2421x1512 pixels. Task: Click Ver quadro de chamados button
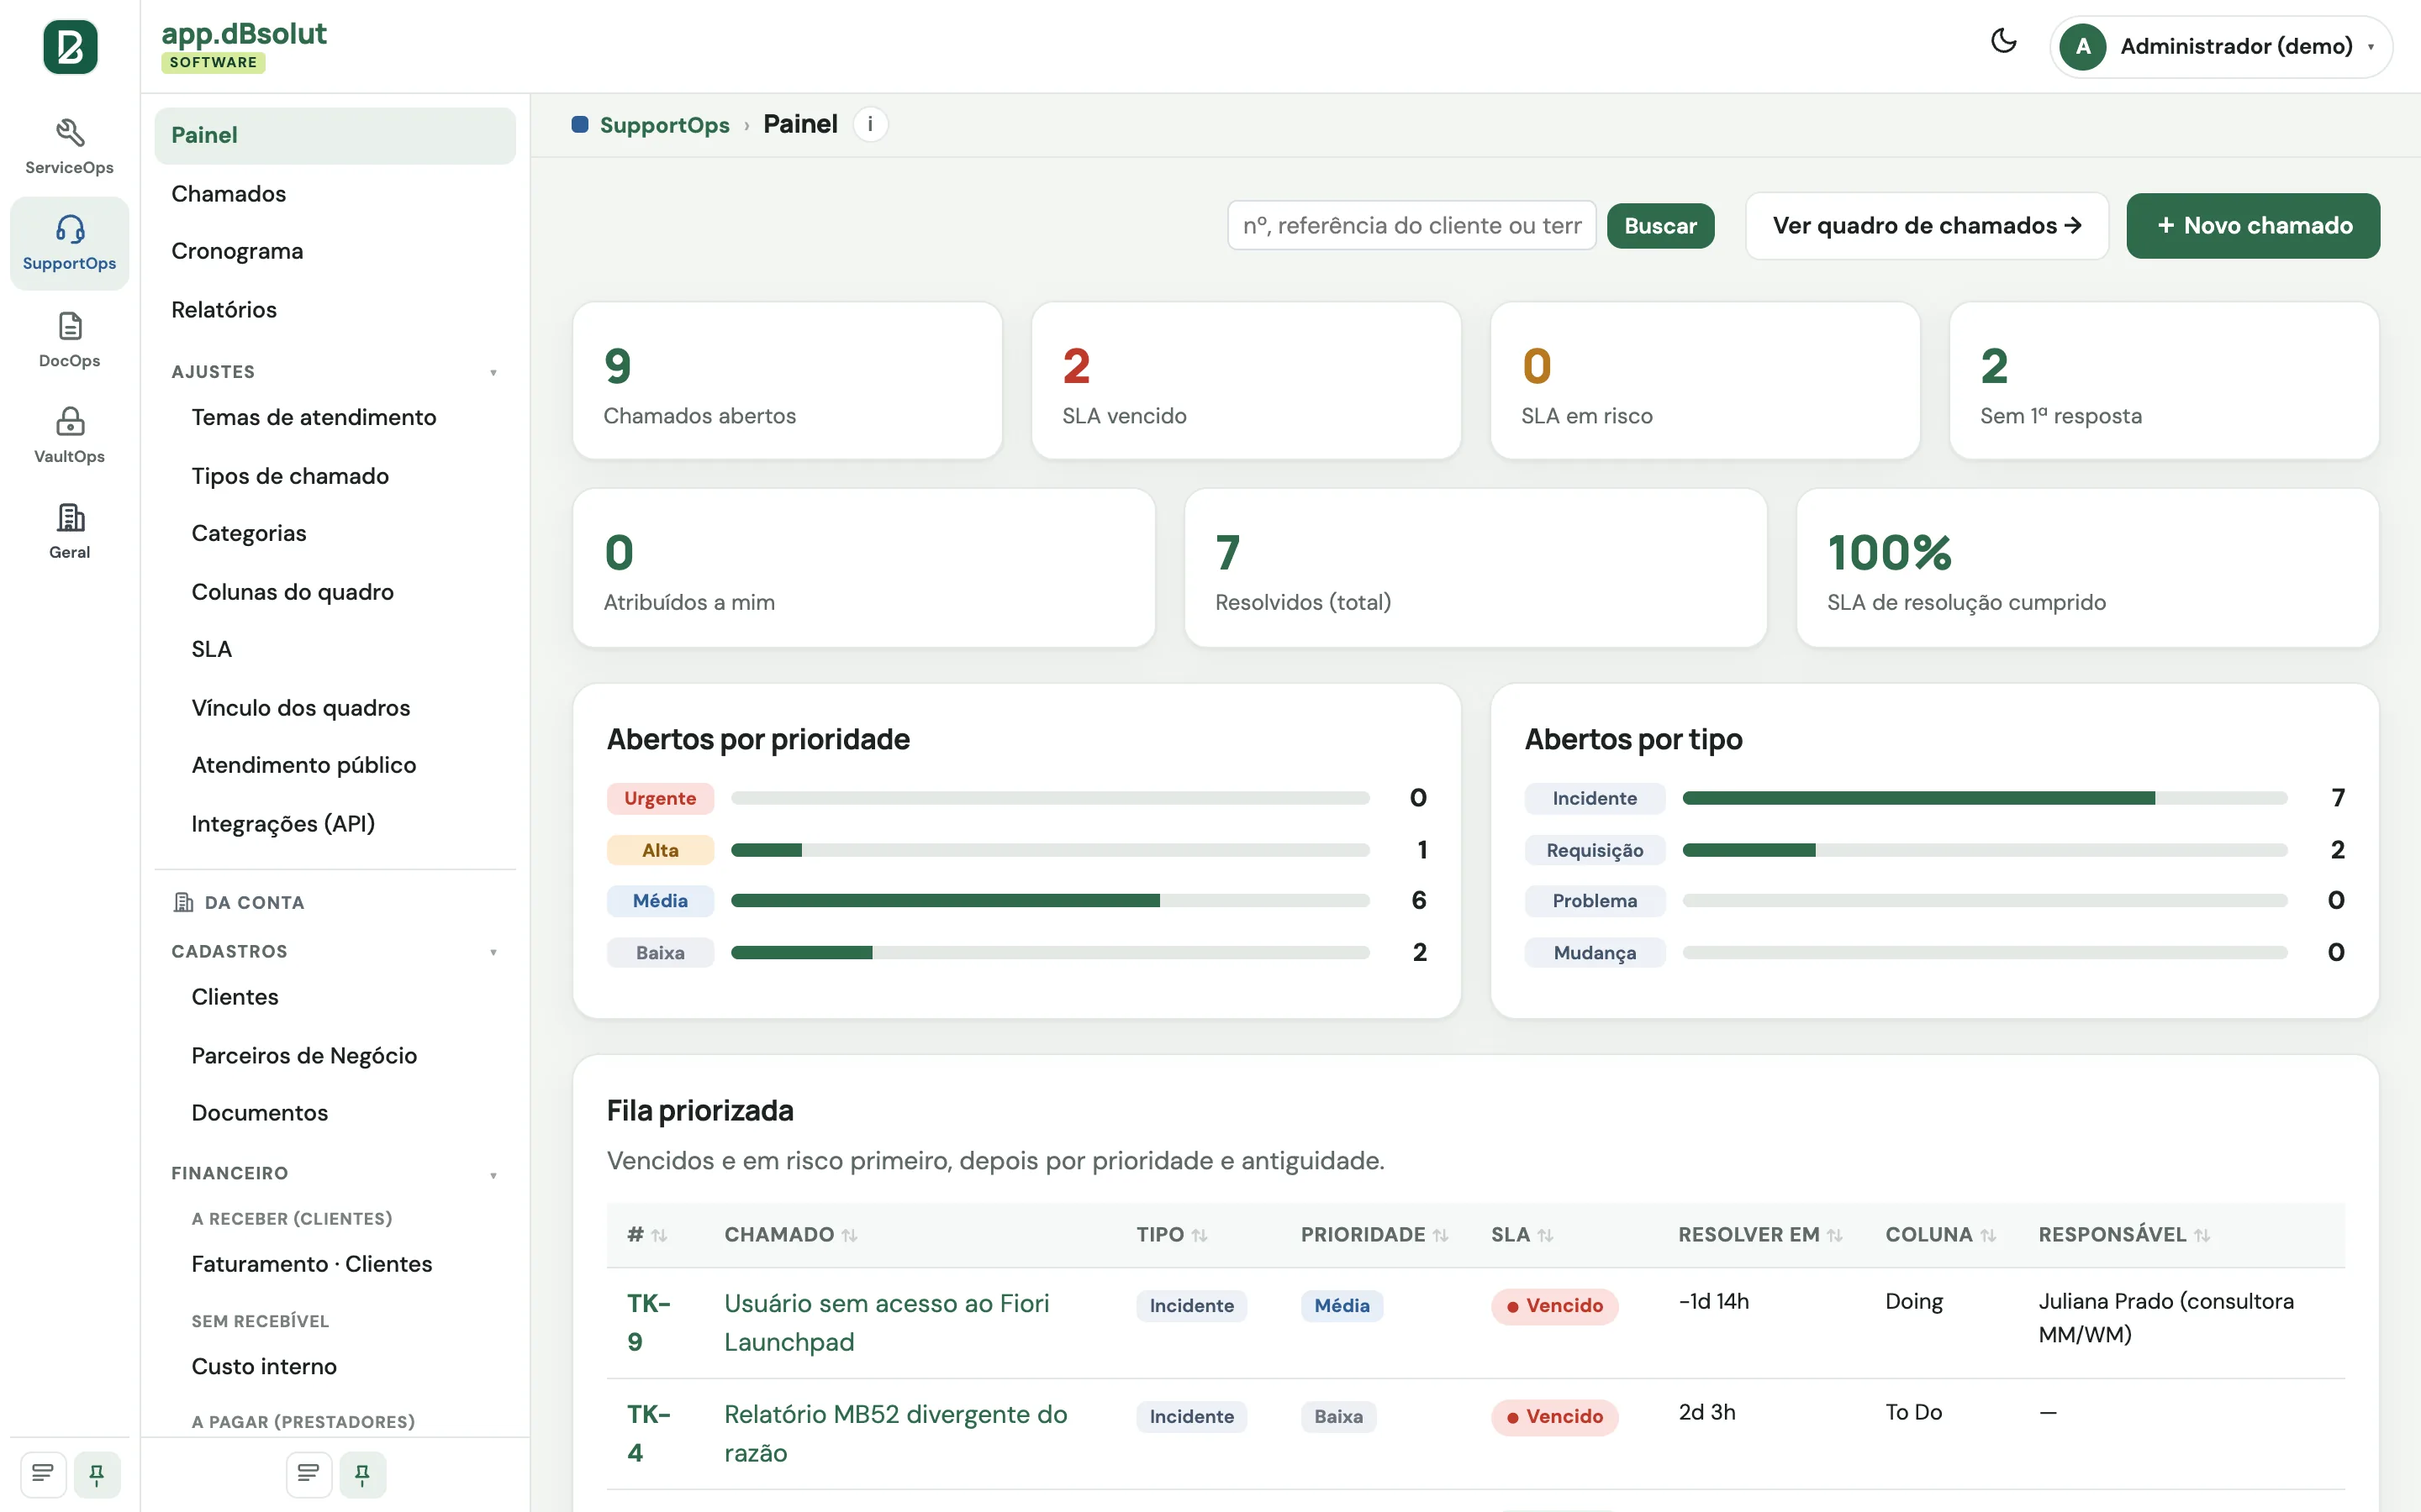(1926, 226)
